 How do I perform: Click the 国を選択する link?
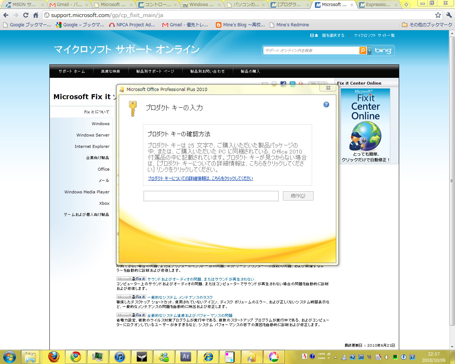pyautogui.click(x=333, y=36)
